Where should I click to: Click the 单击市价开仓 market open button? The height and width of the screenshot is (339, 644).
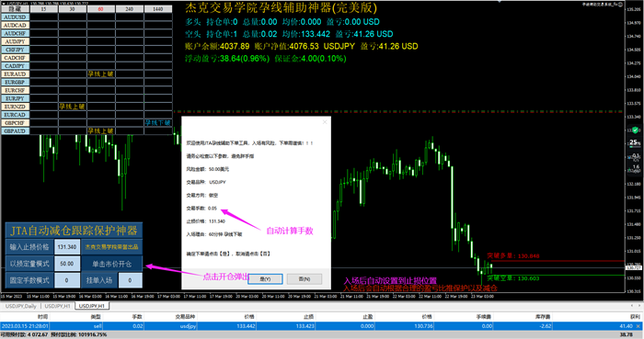tap(111, 264)
